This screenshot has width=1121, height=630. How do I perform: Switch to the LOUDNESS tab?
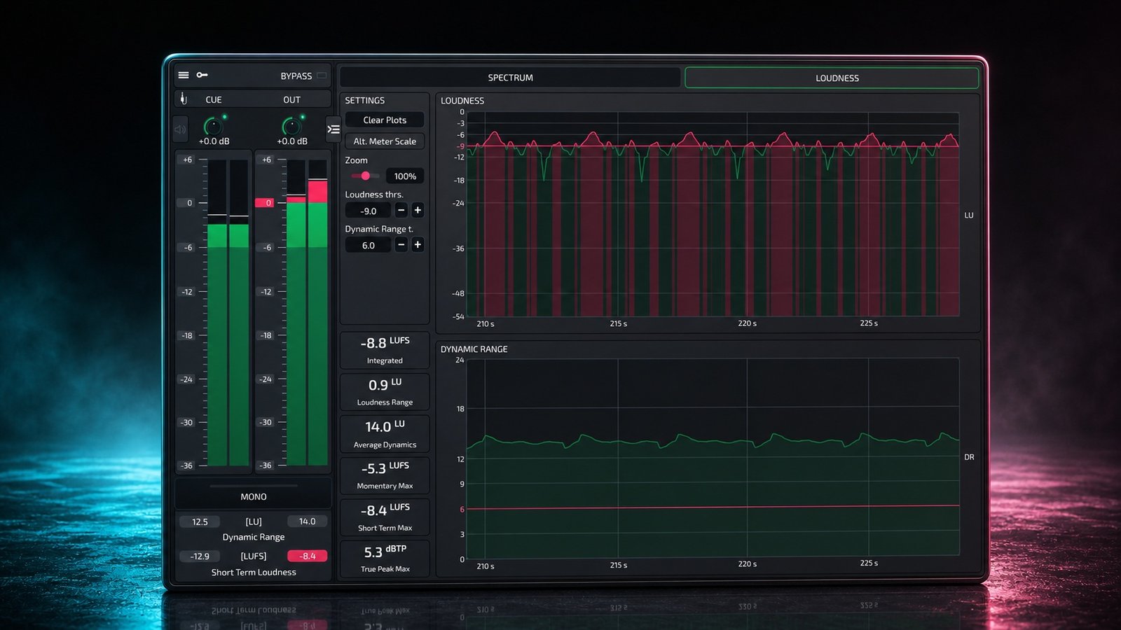point(832,78)
